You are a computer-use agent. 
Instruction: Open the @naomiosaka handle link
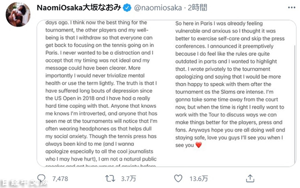tap(158, 8)
